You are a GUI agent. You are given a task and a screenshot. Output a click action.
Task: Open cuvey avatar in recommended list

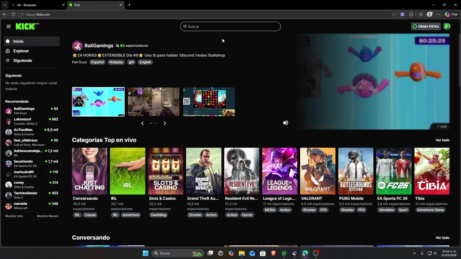point(9,185)
